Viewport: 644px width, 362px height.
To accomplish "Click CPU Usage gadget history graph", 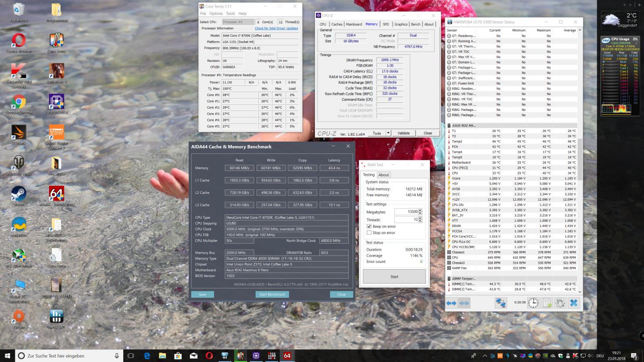I will coord(616,109).
